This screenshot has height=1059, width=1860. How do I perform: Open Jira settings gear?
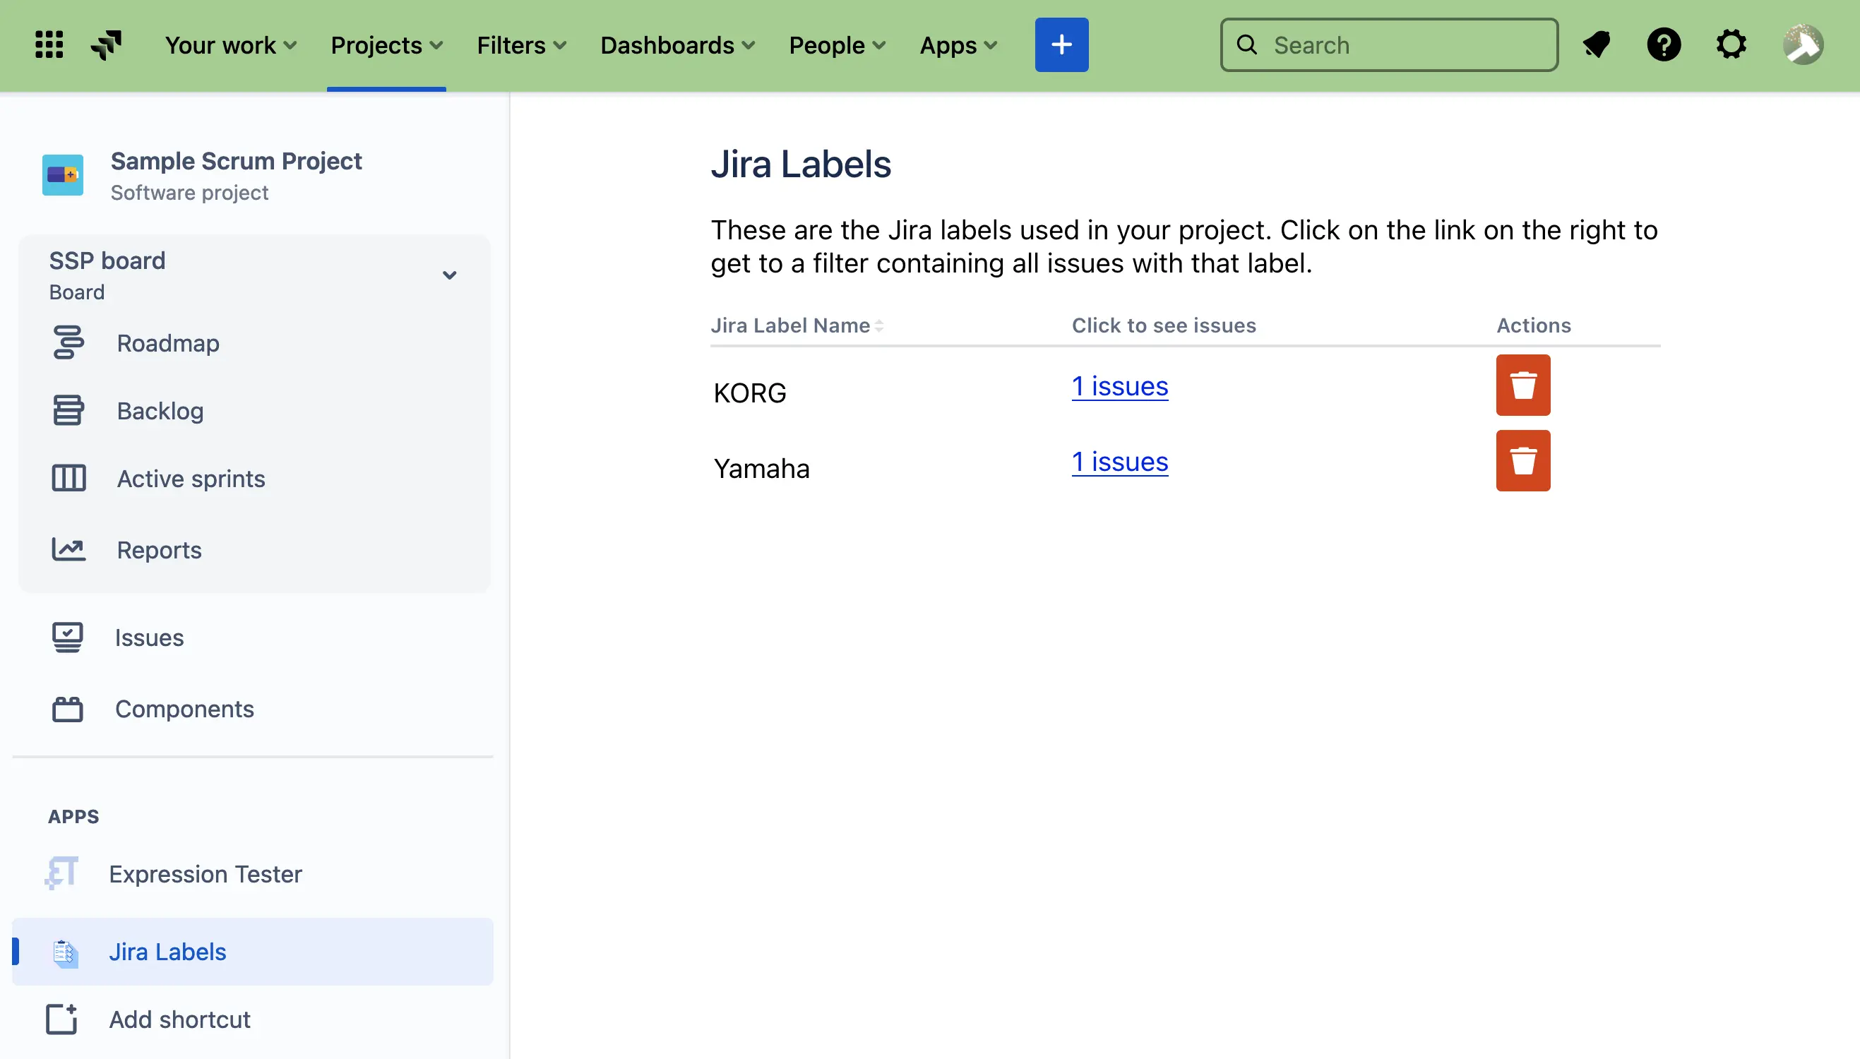pyautogui.click(x=1731, y=44)
